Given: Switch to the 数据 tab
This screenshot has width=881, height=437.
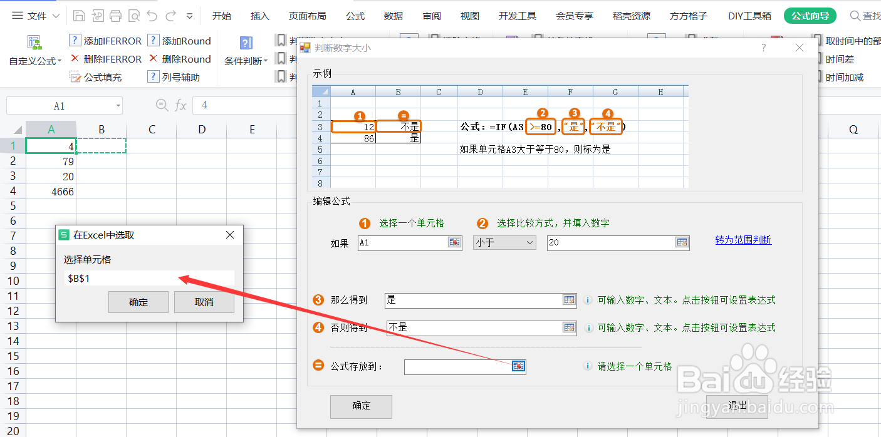Looking at the screenshot, I should click(x=393, y=16).
